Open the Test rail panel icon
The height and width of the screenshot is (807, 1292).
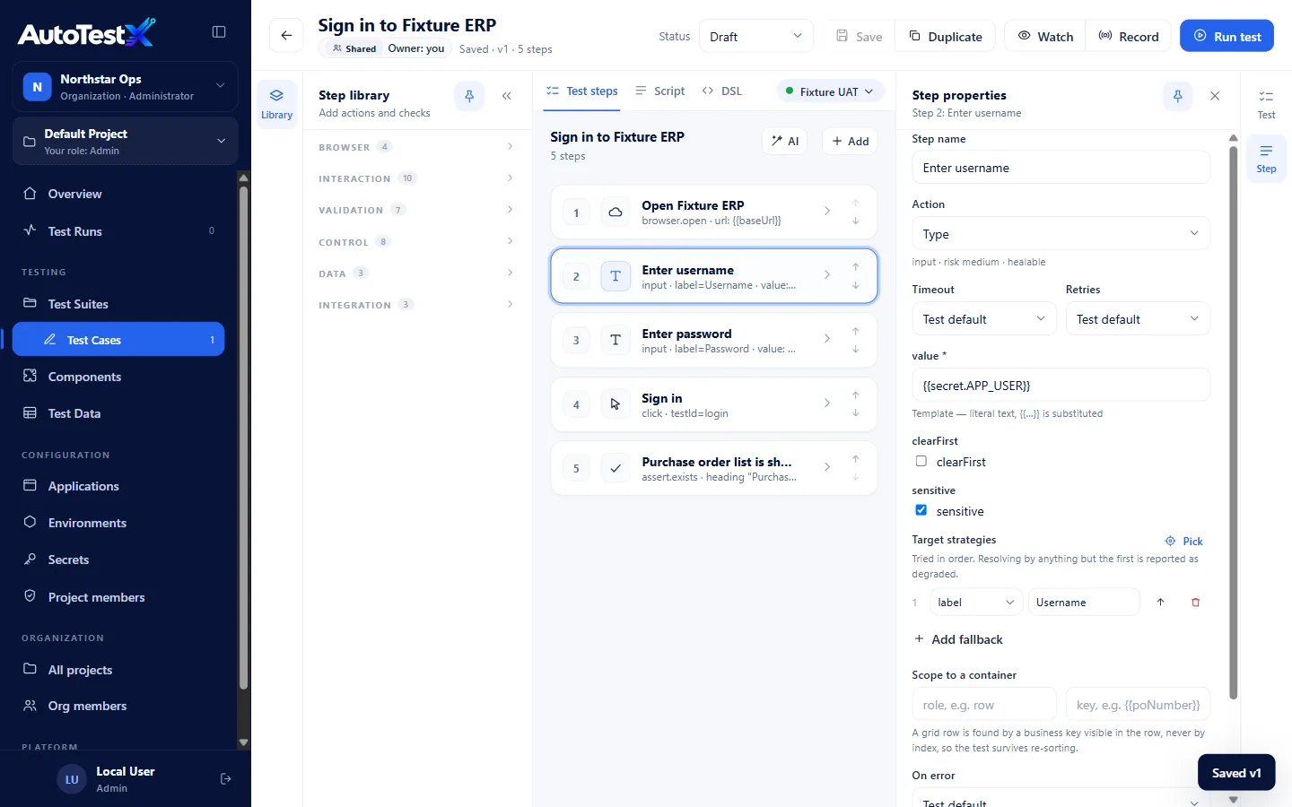tap(1266, 104)
